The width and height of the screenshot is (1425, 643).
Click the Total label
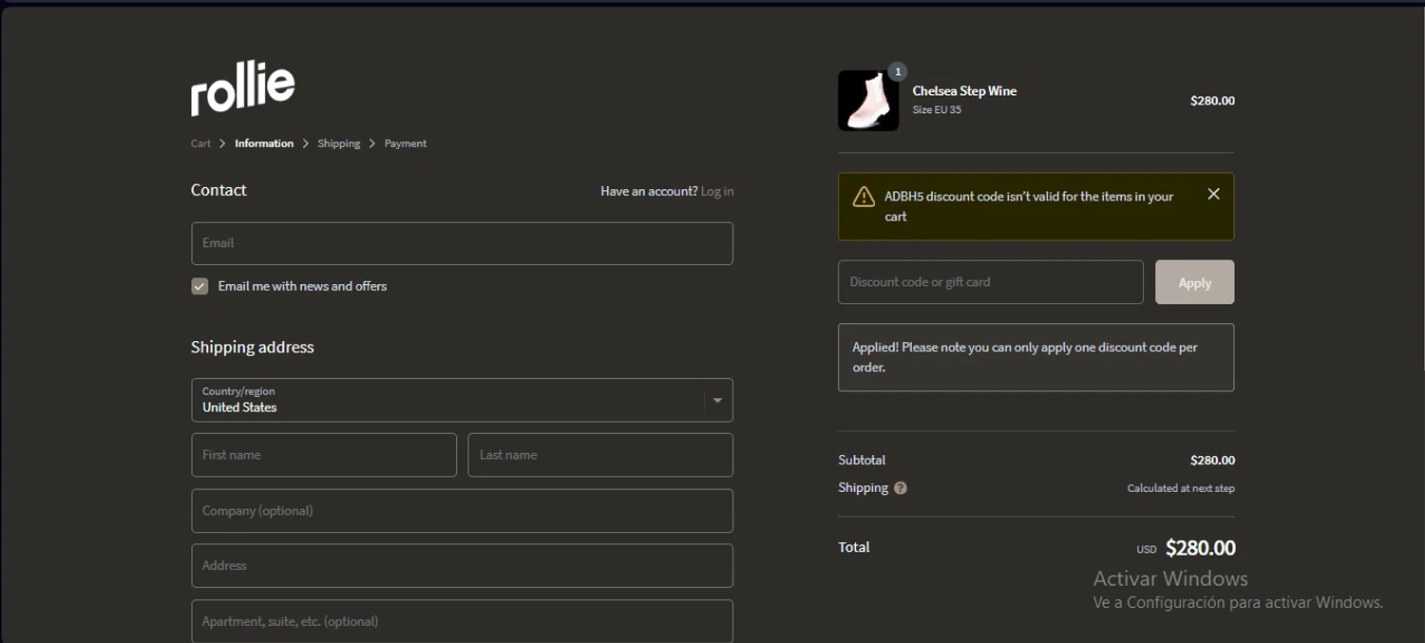tap(854, 547)
